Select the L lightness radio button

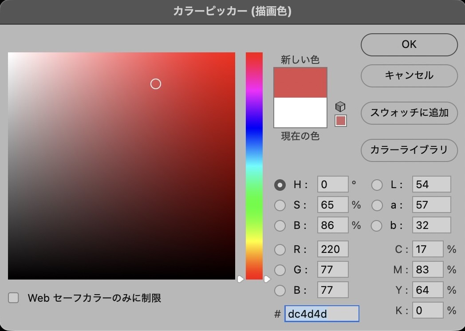pyautogui.click(x=377, y=185)
